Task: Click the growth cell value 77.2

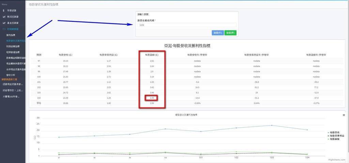Action: click(316, 87)
